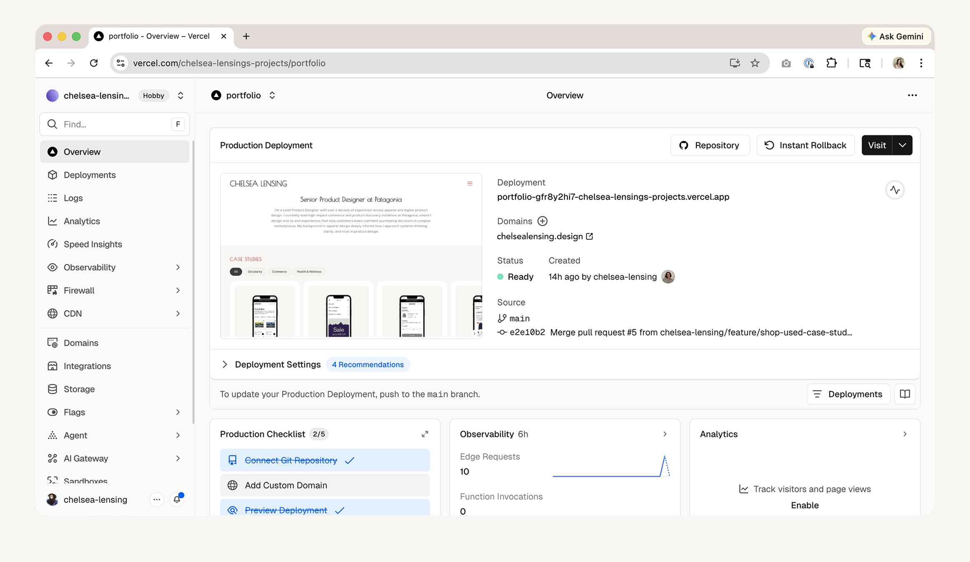970x562 pixels.
Task: Click the user options ellipsis near chelsea-lensing
Action: pyautogui.click(x=157, y=499)
